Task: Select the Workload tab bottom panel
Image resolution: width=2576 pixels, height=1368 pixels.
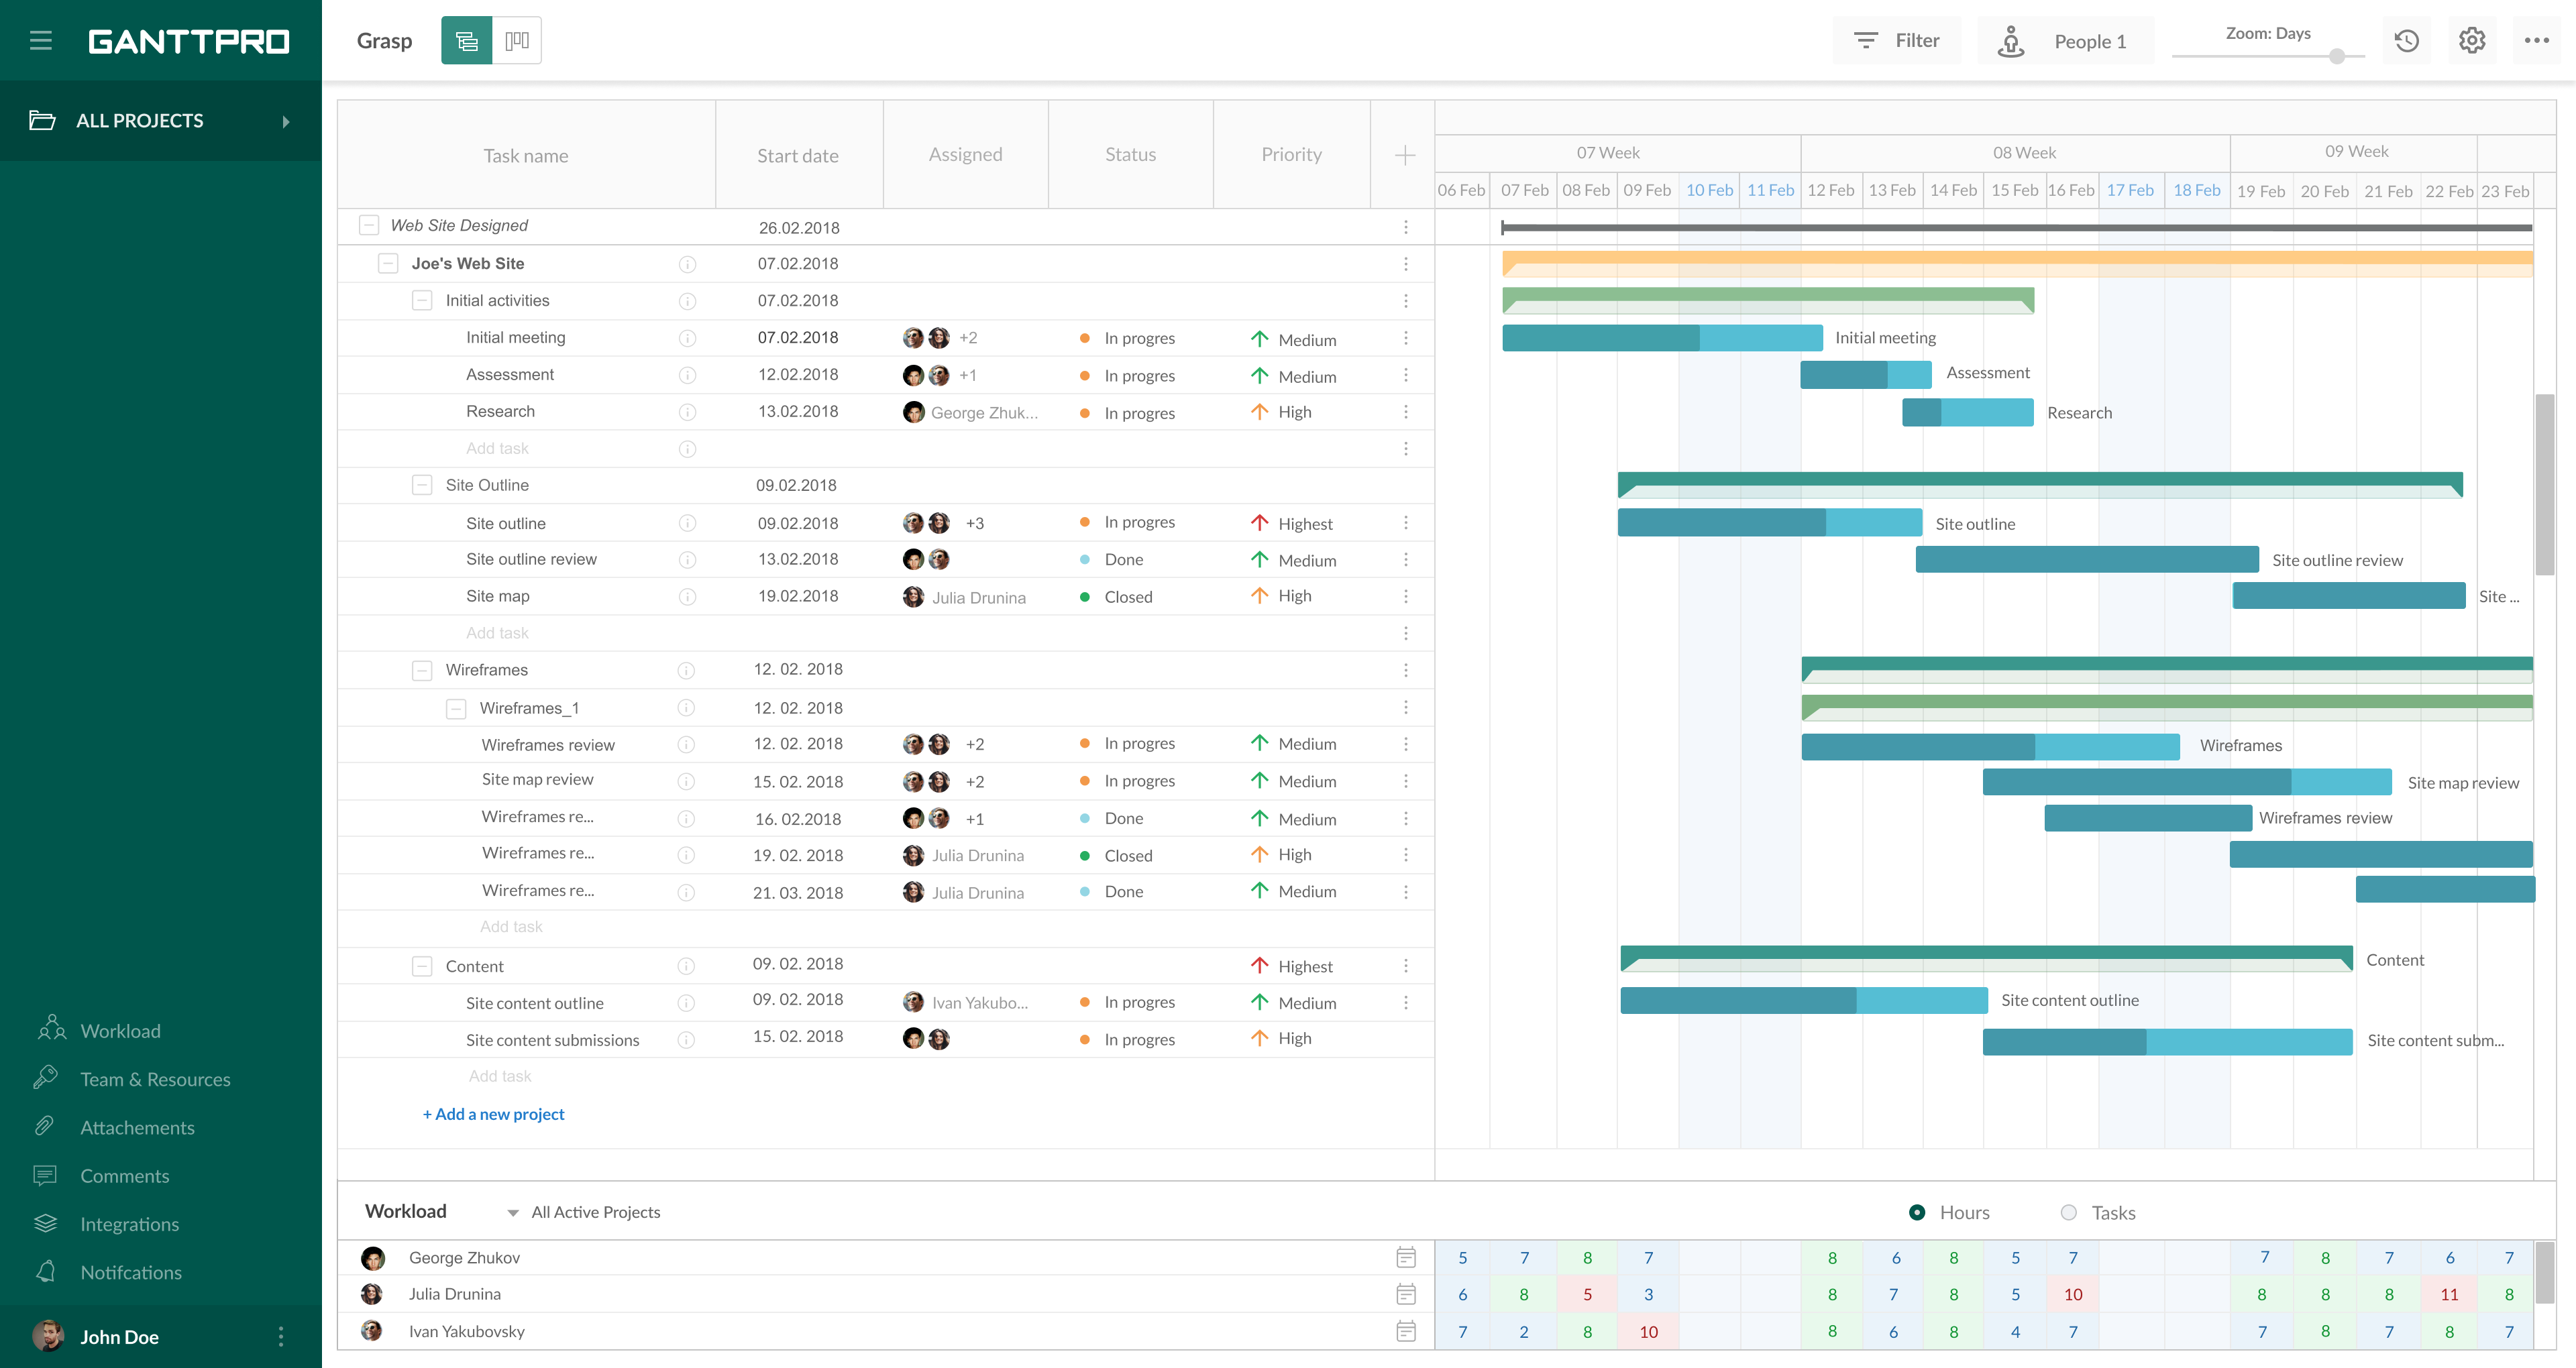Action: (405, 1211)
